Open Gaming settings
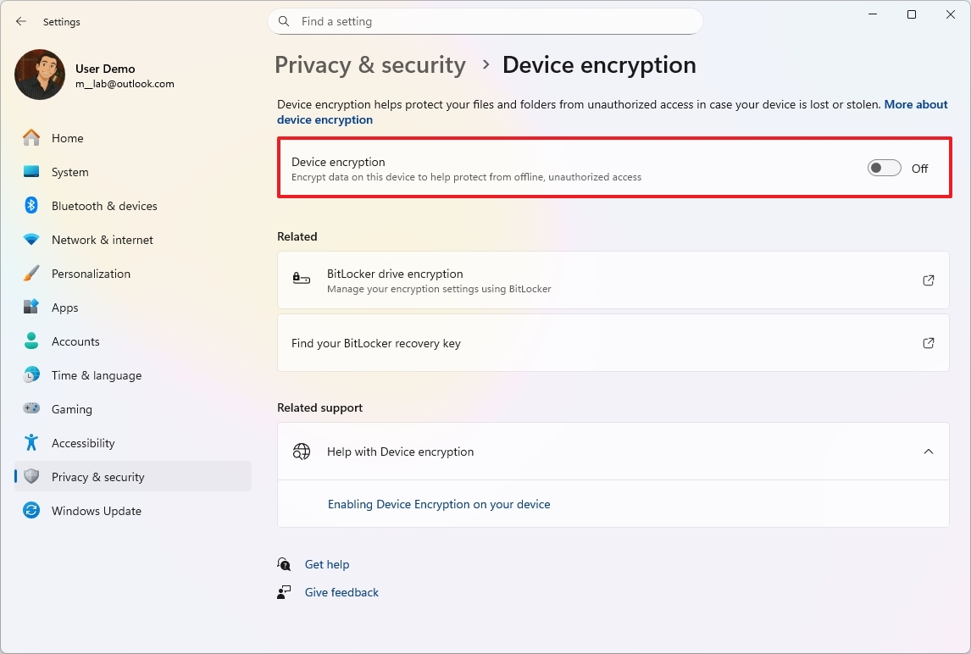Viewport: 971px width, 654px height. 71,408
